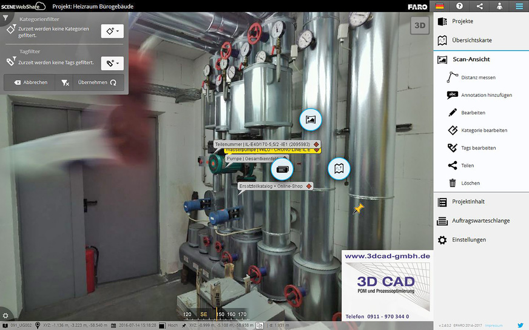This screenshot has height=330, width=529.
Task: Open the Übersichtskarte menu item
Action: pyautogui.click(x=471, y=40)
